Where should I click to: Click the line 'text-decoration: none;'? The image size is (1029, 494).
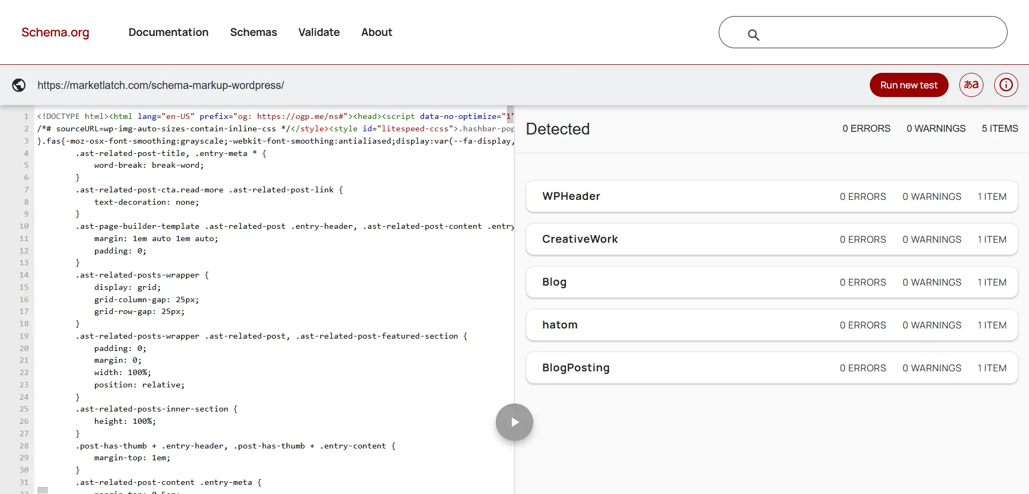pos(147,202)
